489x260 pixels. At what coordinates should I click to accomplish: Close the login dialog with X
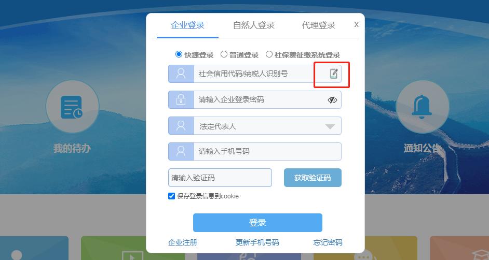tap(357, 24)
